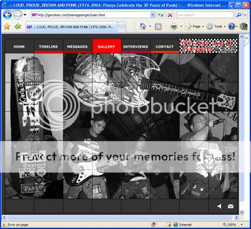Open the Favorites Center star icon
Image resolution: width=251 pixels, height=229 pixels.
pos(7,26)
